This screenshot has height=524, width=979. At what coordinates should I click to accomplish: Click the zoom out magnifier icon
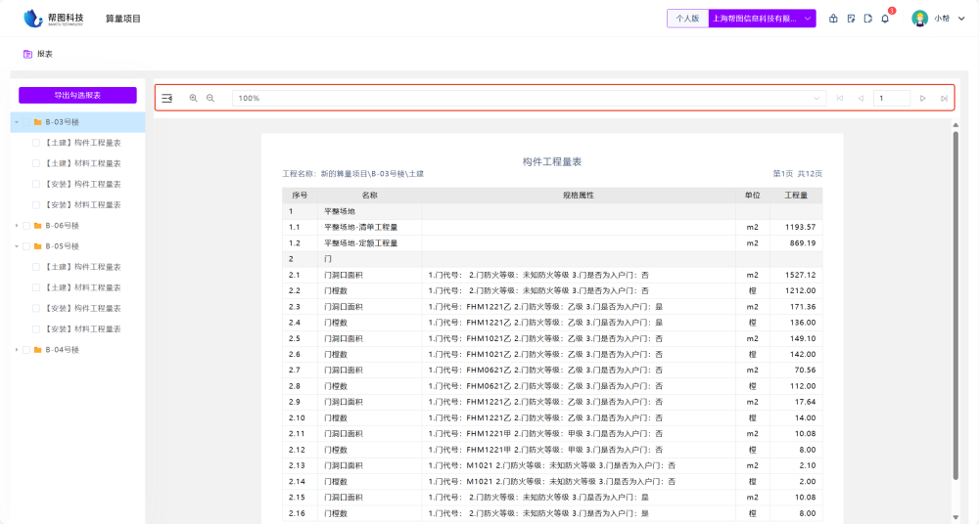click(x=210, y=98)
